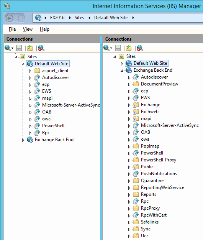Collapse Default Web Site in left tree

(x=23, y=64)
